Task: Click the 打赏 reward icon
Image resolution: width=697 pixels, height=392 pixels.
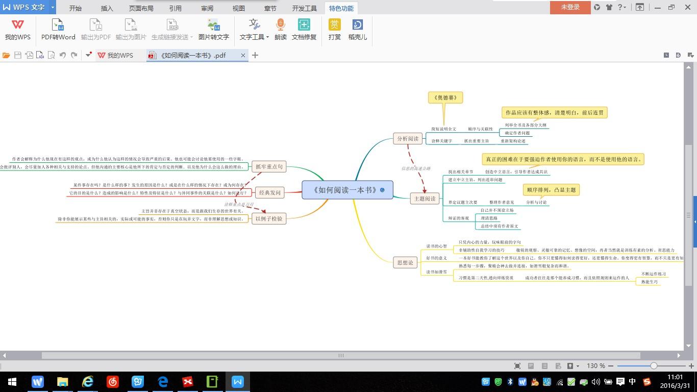Action: tap(335, 30)
